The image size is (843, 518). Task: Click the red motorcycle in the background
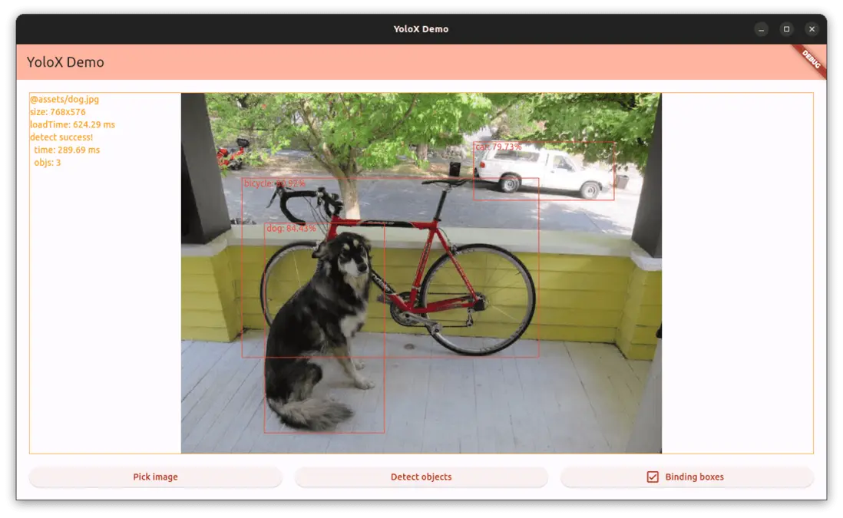tap(232, 155)
